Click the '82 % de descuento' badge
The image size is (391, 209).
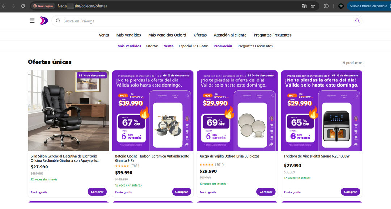point(92,75)
